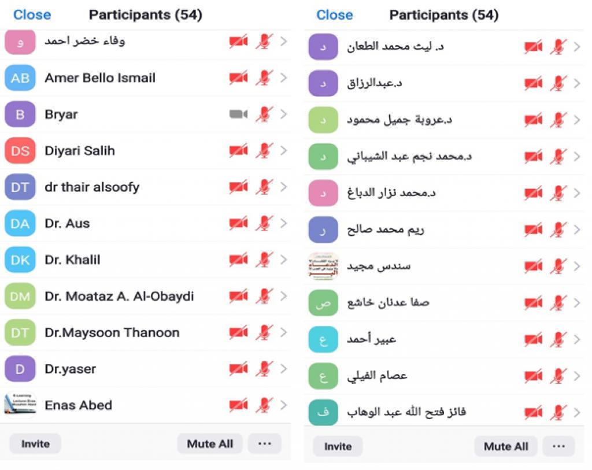Viewport: 592px width, 470px height.
Task: Toggle the muted microphone for Dr.Maysoon Thanoon
Action: 264,333
